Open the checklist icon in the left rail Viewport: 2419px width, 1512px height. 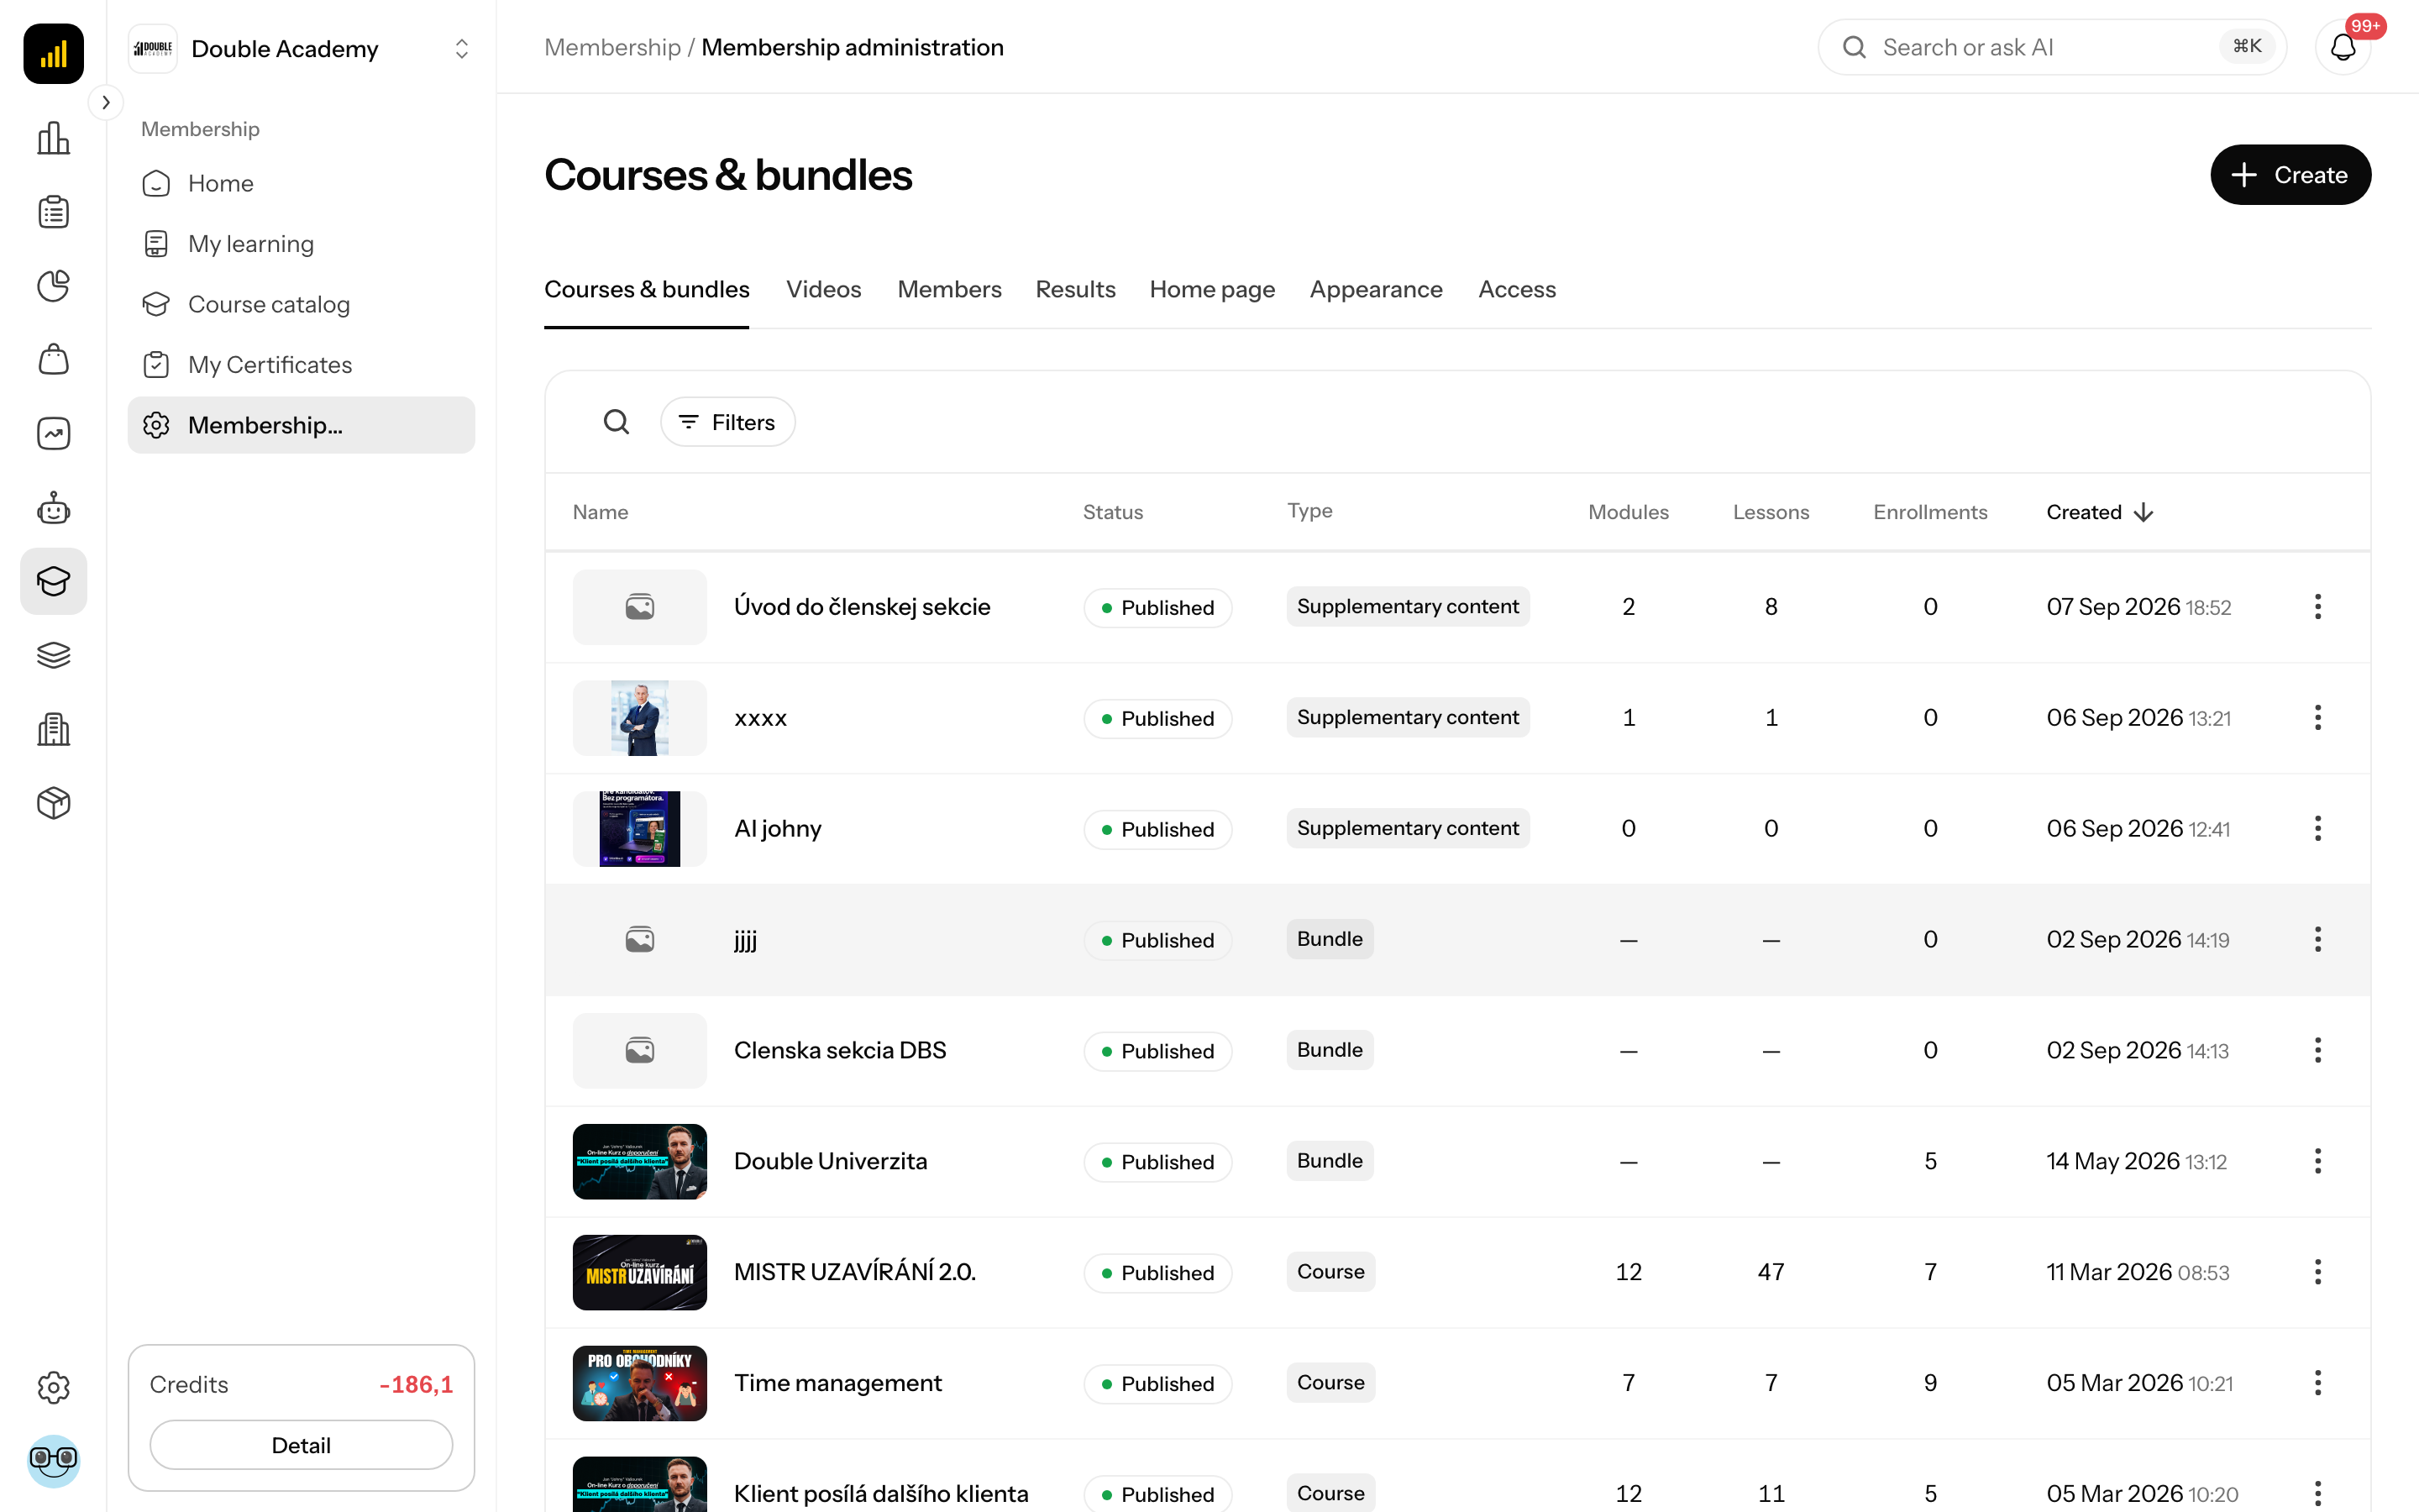pyautogui.click(x=53, y=212)
